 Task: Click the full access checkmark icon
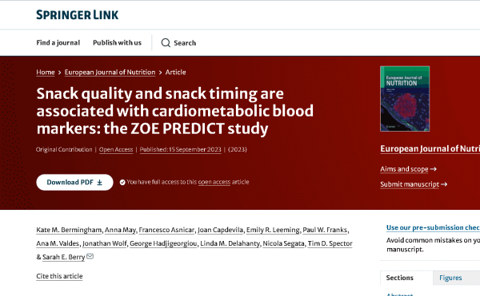pos(122,183)
